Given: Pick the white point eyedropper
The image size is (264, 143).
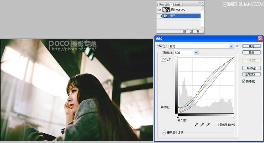Looking at the screenshot, I should (x=208, y=125).
